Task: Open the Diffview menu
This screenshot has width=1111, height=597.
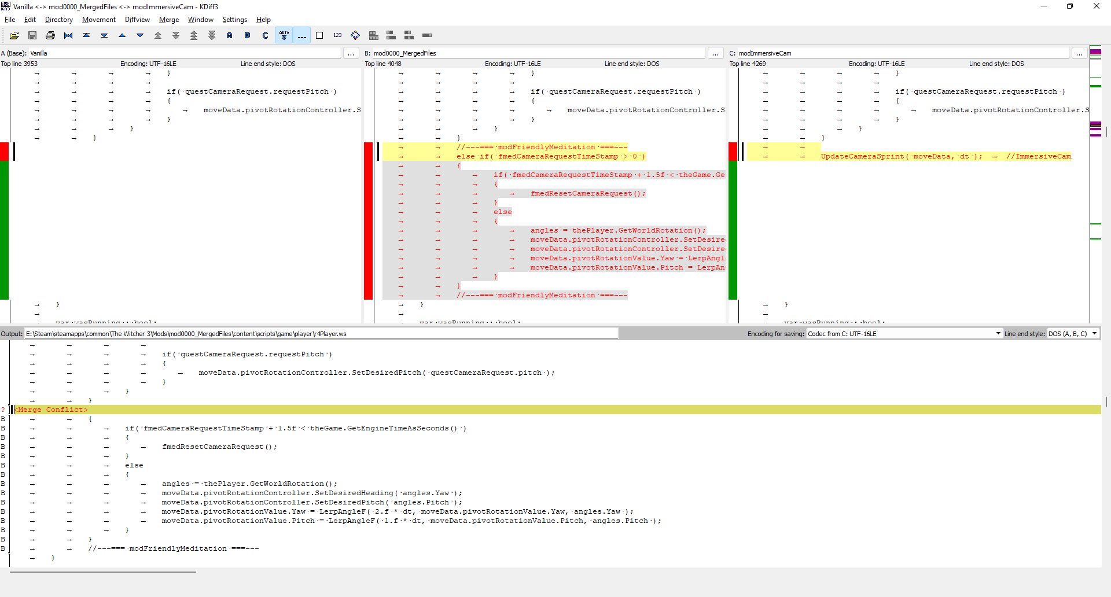Action: tap(137, 20)
